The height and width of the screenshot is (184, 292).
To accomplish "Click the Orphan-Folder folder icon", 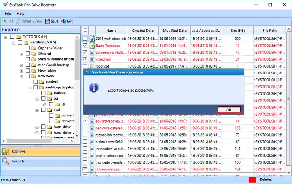I will click(34, 48).
